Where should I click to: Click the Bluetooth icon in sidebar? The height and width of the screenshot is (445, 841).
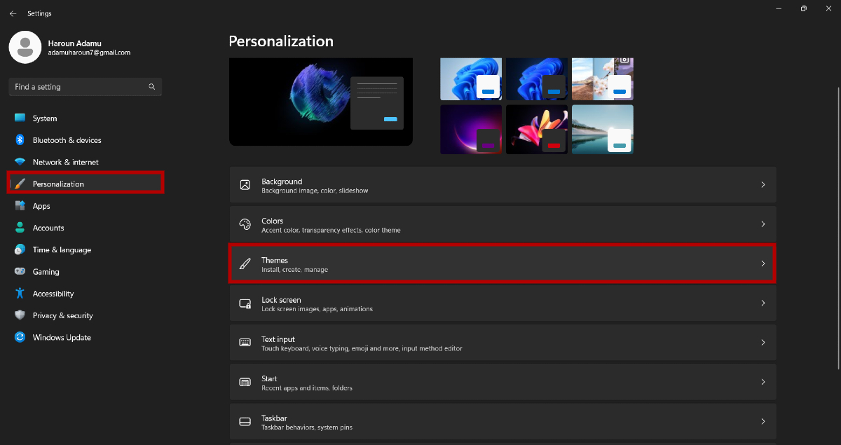20,140
